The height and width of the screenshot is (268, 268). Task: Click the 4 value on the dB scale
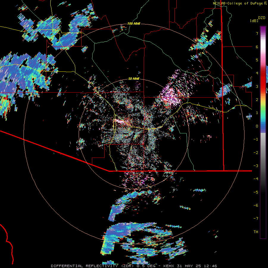coord(257,73)
